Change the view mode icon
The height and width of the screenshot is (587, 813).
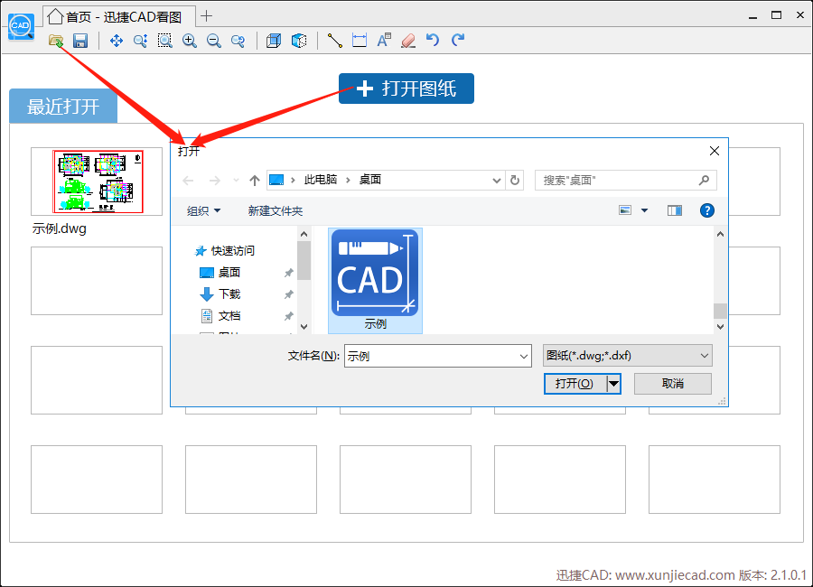tap(625, 210)
